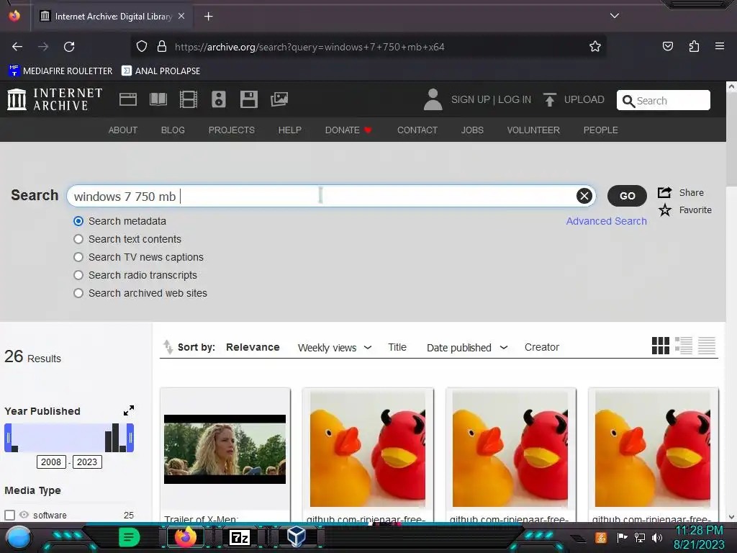Open the Web (Wayback Machine) media icon
This screenshot has width=737, height=553.
pos(128,99)
